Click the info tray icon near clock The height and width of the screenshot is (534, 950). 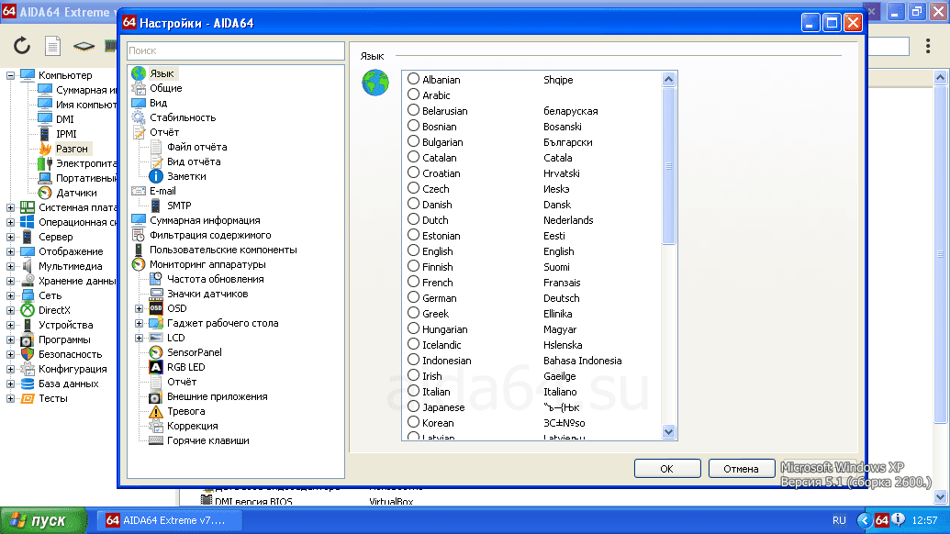(898, 519)
